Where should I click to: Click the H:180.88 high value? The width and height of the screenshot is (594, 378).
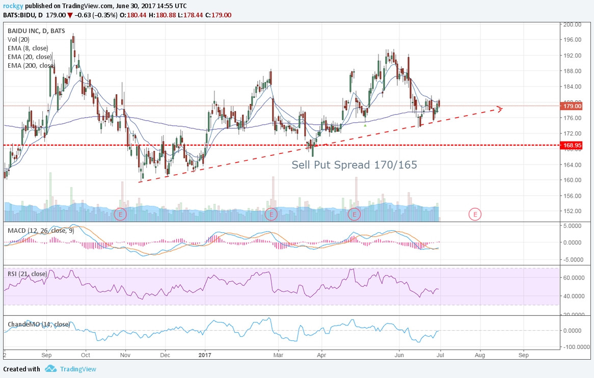point(162,15)
